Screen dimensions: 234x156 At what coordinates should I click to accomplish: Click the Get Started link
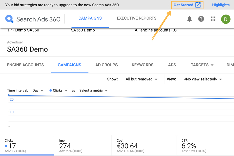click(183, 5)
